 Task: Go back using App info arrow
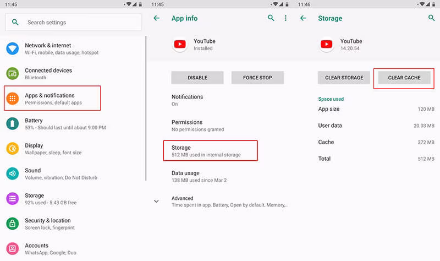(157, 18)
